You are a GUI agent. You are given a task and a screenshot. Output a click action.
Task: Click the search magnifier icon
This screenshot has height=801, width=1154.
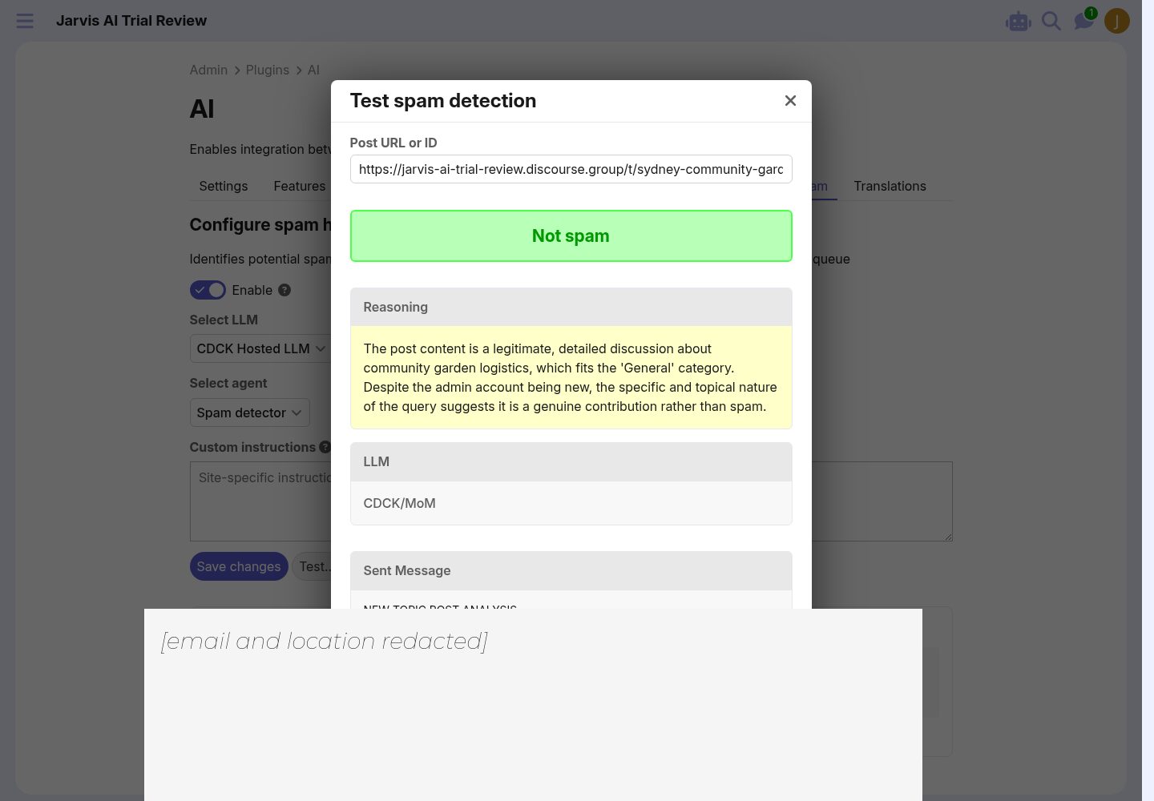[x=1051, y=21]
